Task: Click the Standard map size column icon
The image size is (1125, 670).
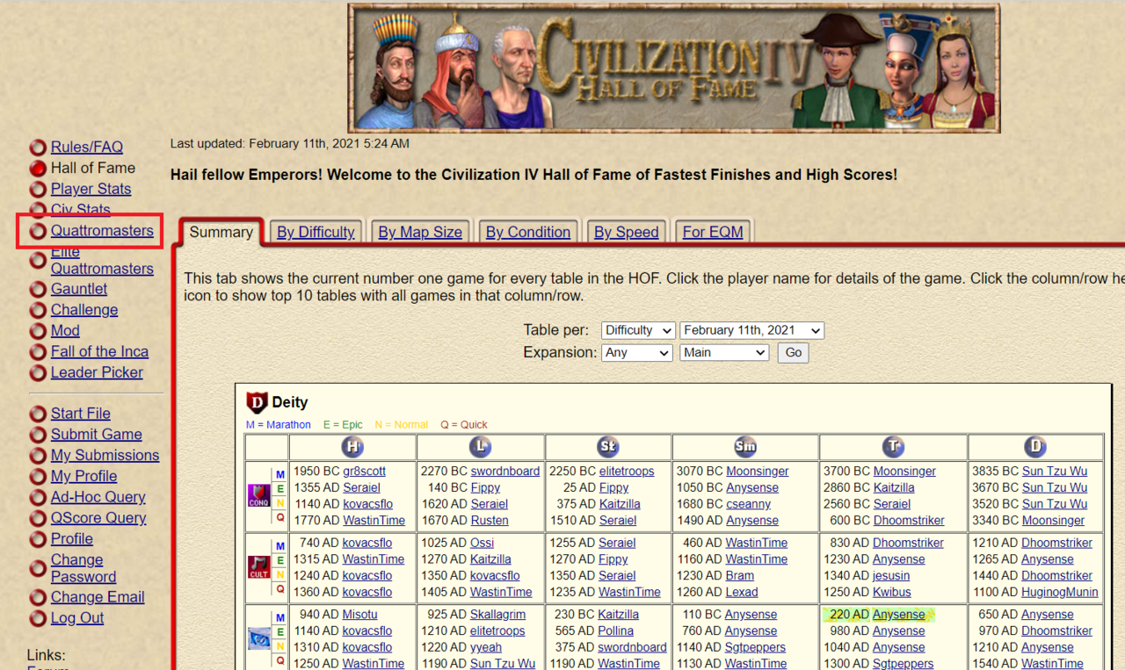Action: (607, 446)
